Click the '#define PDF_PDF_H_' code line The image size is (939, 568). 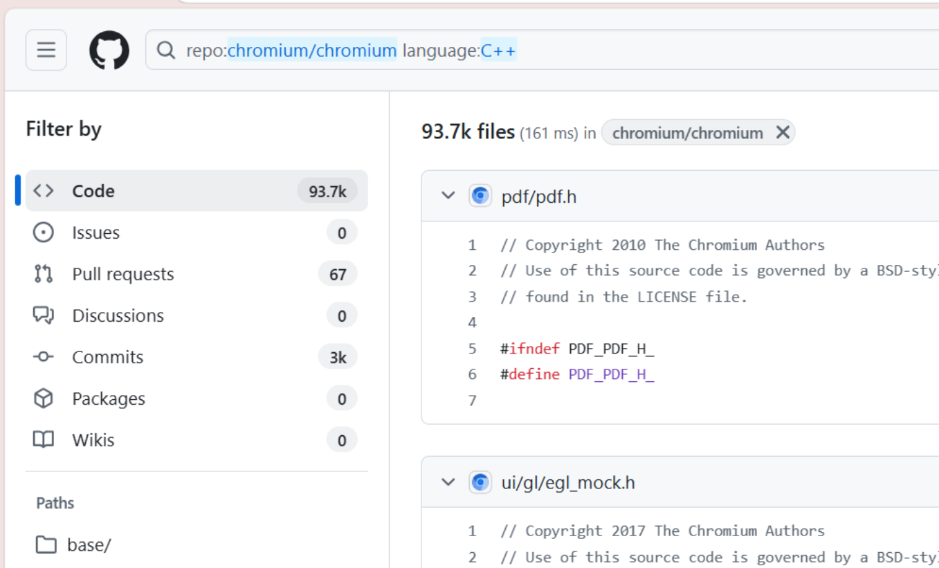[577, 374]
